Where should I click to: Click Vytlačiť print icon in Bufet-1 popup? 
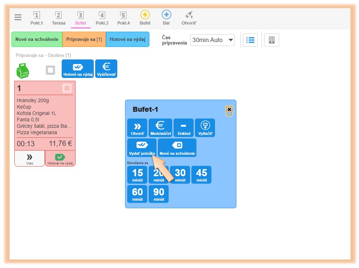point(205,128)
